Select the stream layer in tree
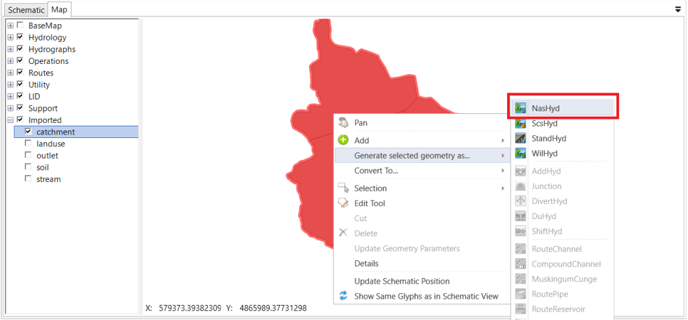The image size is (688, 320). click(x=48, y=179)
